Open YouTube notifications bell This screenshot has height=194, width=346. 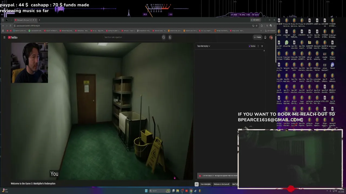click(265, 37)
